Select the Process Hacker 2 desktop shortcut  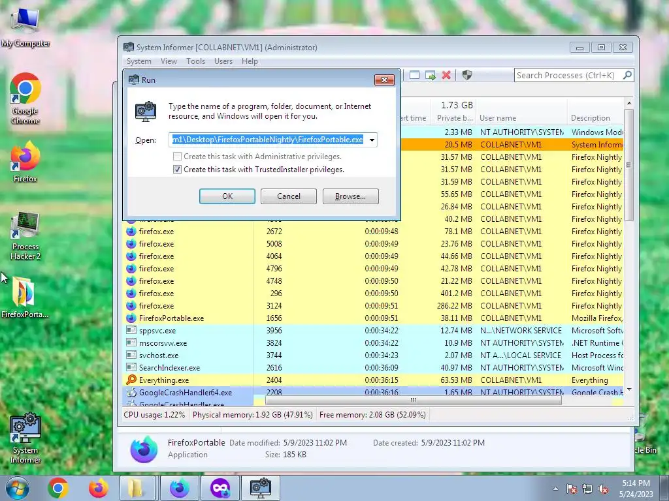25,235
